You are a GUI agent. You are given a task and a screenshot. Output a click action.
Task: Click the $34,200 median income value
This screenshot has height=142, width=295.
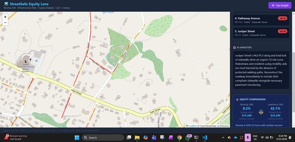point(275,116)
